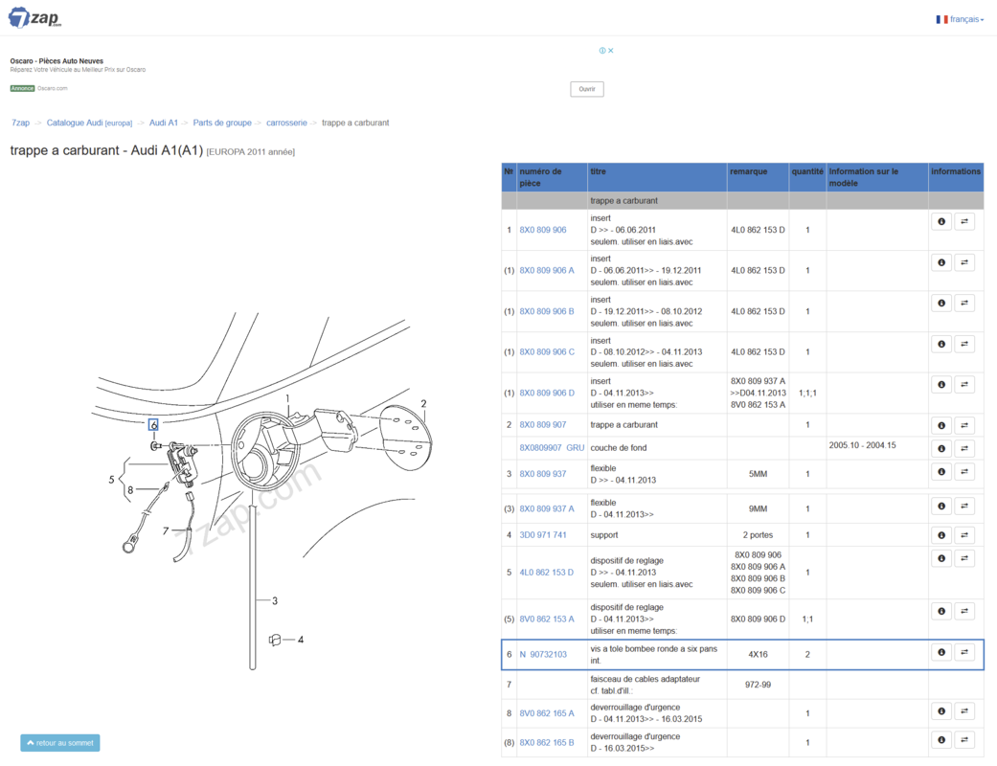Open info icon for trappe a carburant 8X0 809 907

click(x=941, y=425)
